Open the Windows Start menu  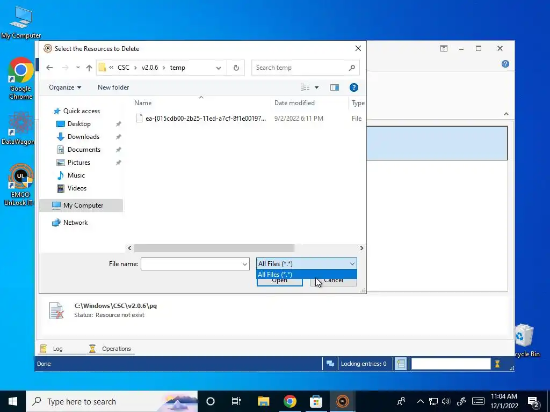tap(13, 401)
